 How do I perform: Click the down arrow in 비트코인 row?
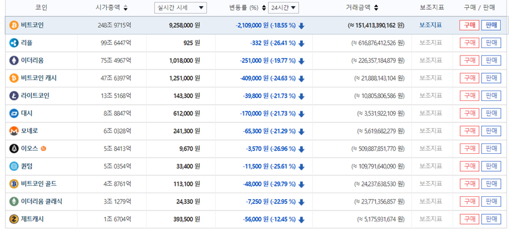pyautogui.click(x=301, y=26)
